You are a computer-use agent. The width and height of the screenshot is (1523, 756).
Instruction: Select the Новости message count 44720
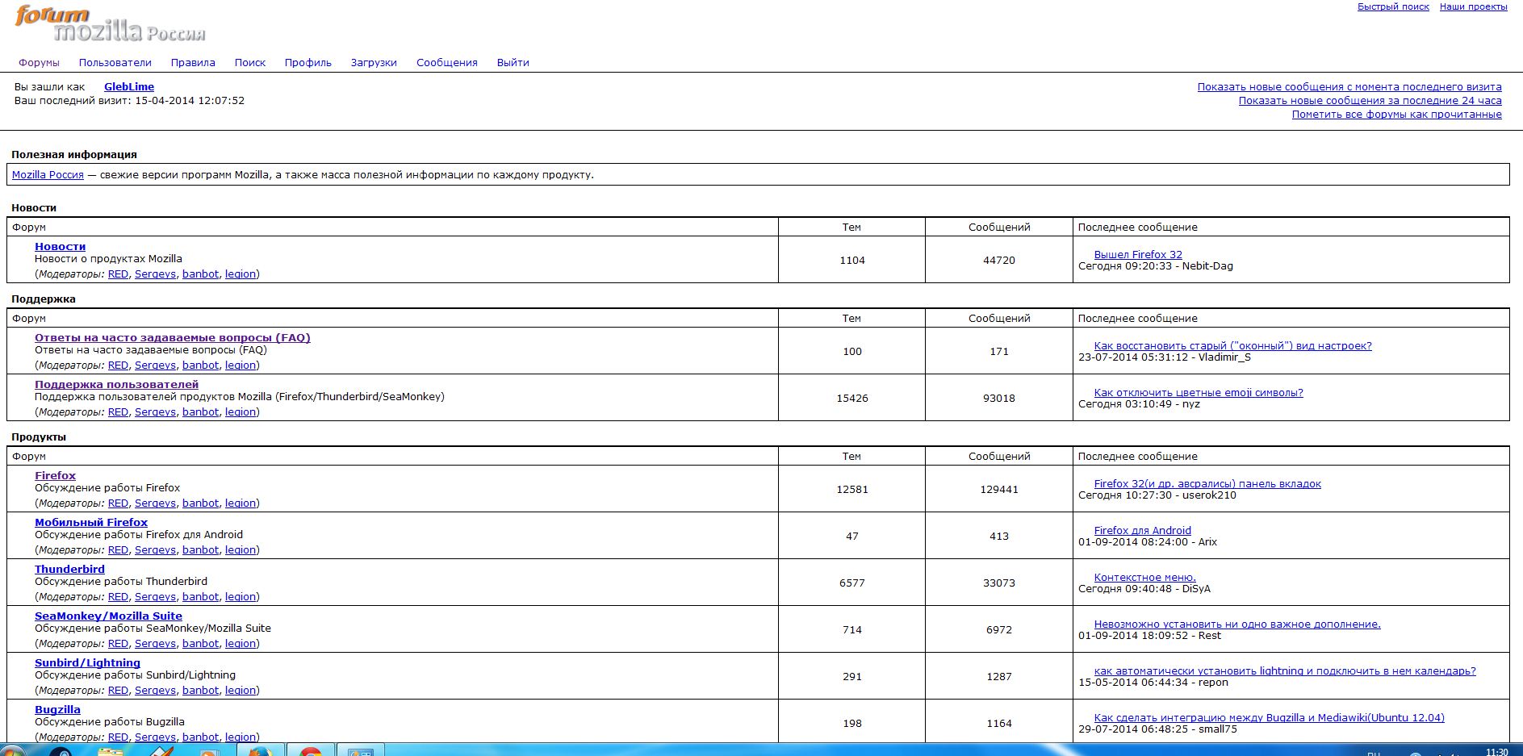(x=999, y=260)
